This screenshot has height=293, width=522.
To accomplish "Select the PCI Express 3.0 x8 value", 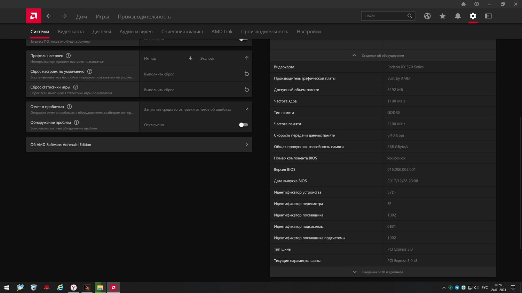I will coord(402,261).
